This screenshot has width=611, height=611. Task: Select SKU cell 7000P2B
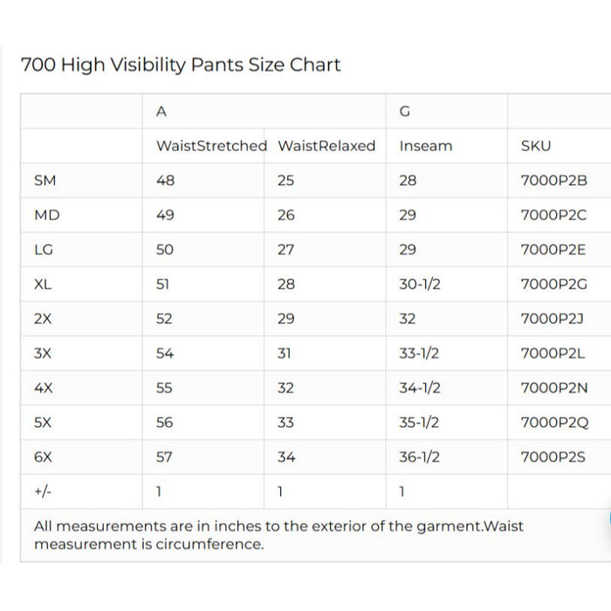553,181
